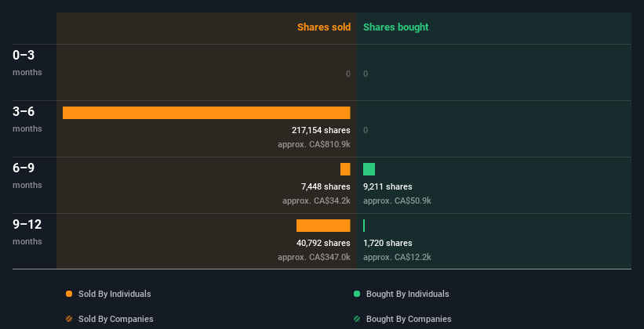Select the Sold By Companies legend label

[116, 319]
